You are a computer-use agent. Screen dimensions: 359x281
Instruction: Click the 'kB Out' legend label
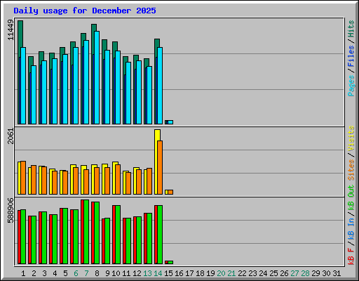coord(351,198)
